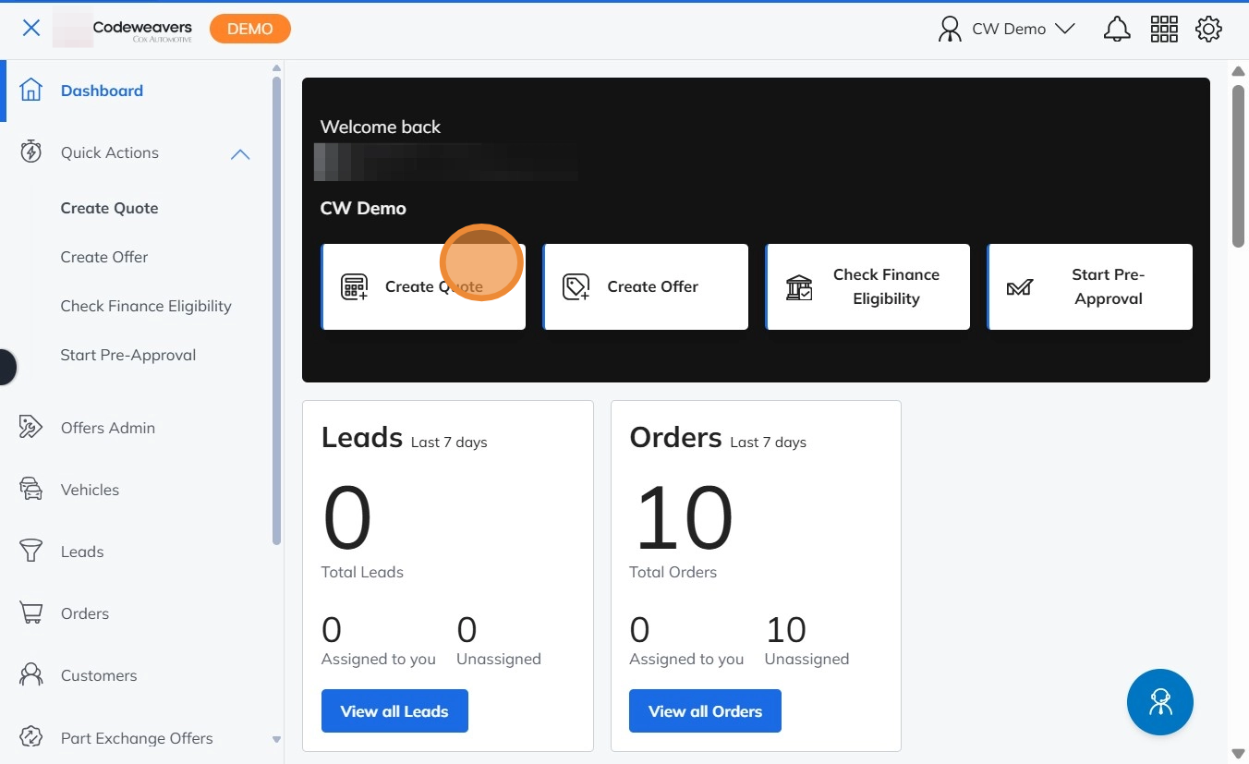Click the Total Orders count 10
Image resolution: width=1249 pixels, height=764 pixels.
point(685,518)
